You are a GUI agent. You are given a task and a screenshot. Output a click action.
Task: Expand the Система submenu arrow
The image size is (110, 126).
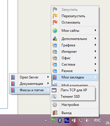tap(95, 64)
